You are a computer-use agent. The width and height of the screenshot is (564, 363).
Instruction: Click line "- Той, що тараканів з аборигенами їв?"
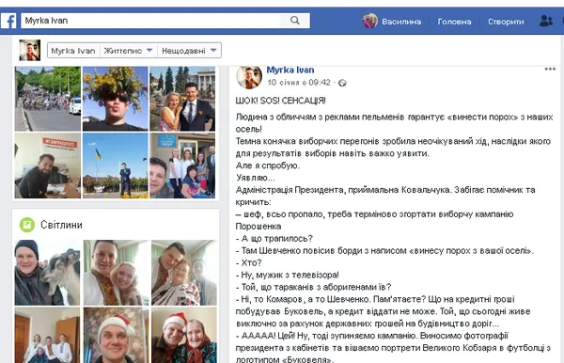coord(313,287)
